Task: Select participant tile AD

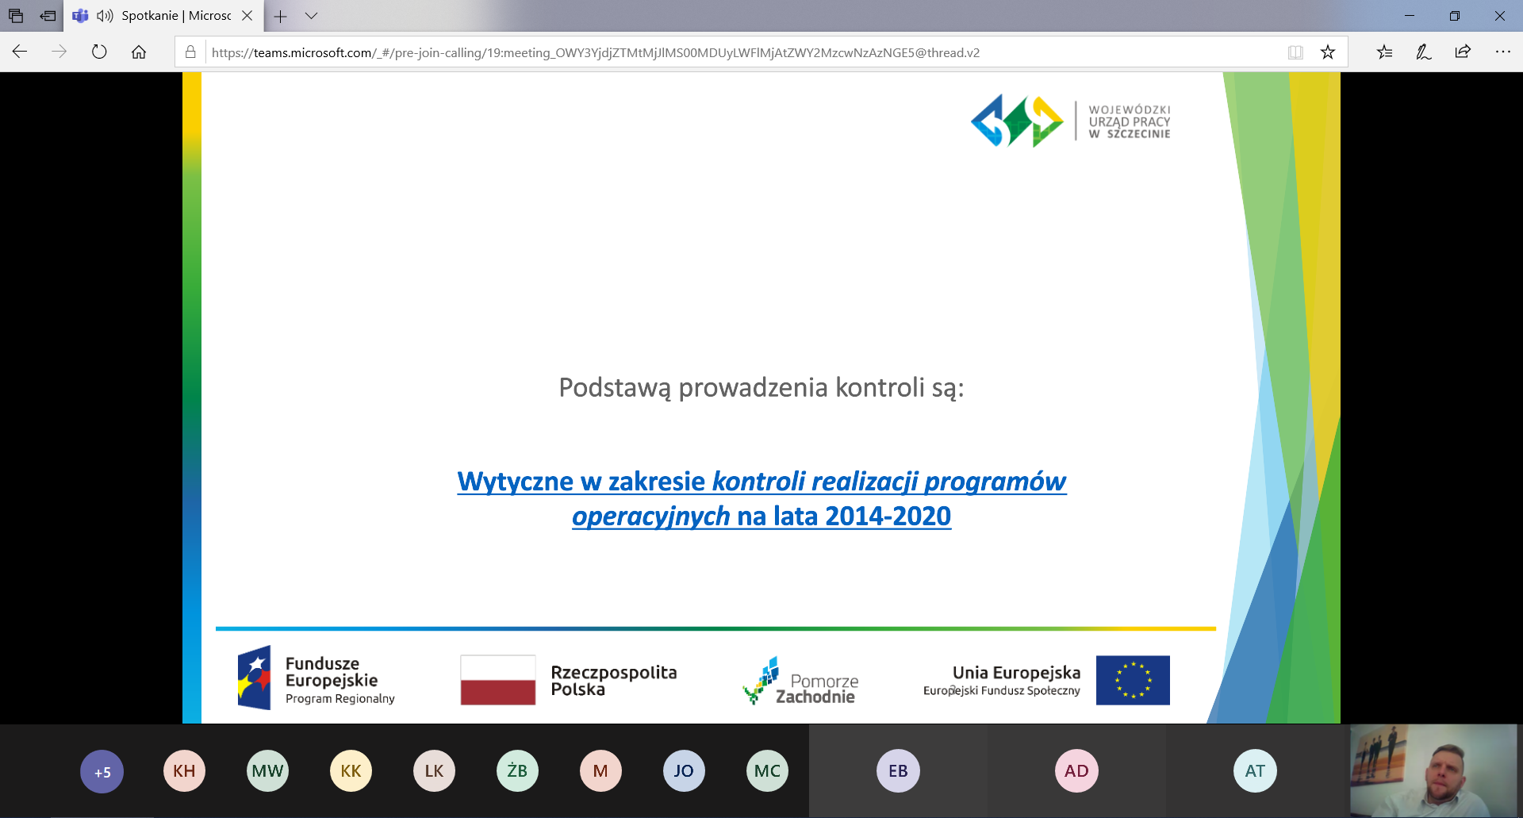Action: click(x=1076, y=770)
